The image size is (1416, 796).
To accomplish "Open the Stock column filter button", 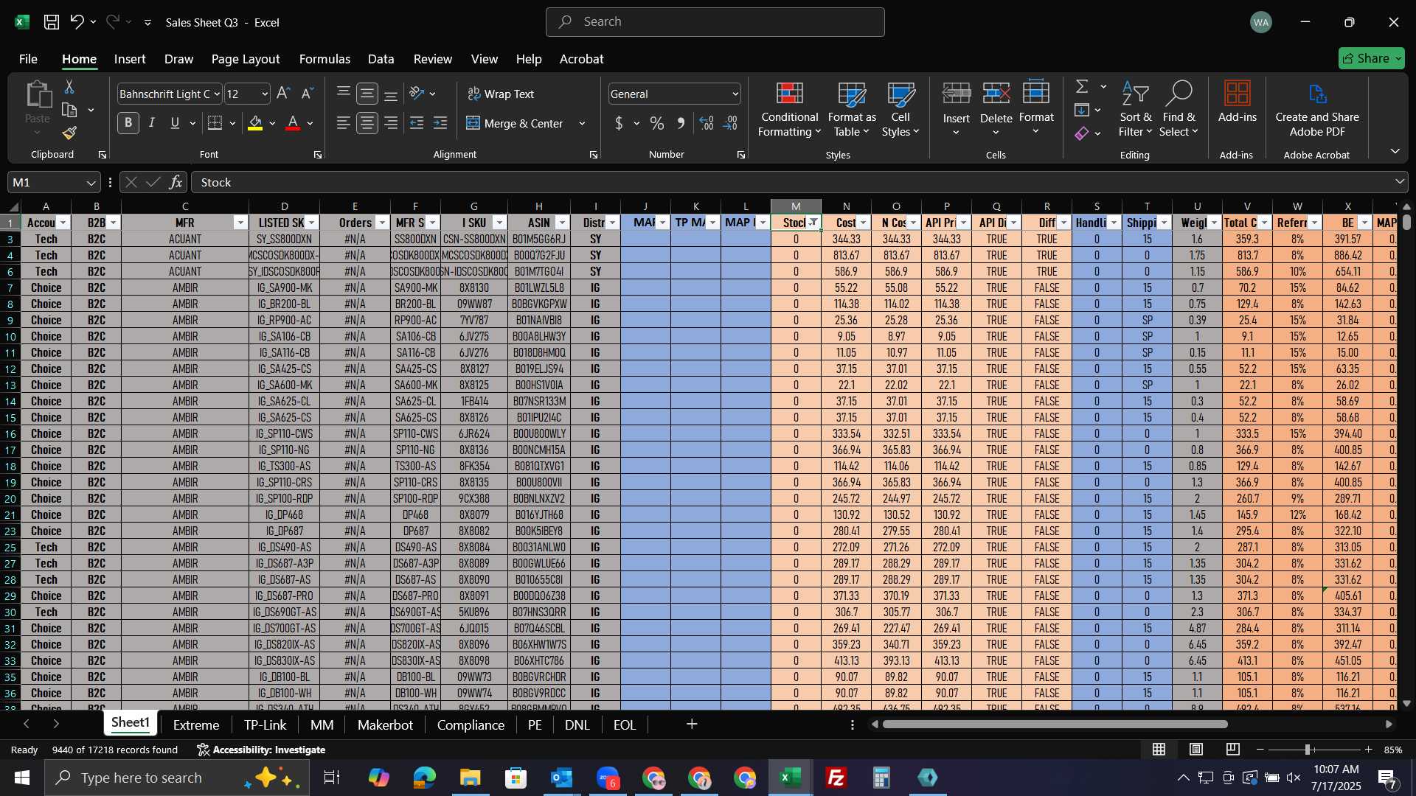I will (x=813, y=223).
